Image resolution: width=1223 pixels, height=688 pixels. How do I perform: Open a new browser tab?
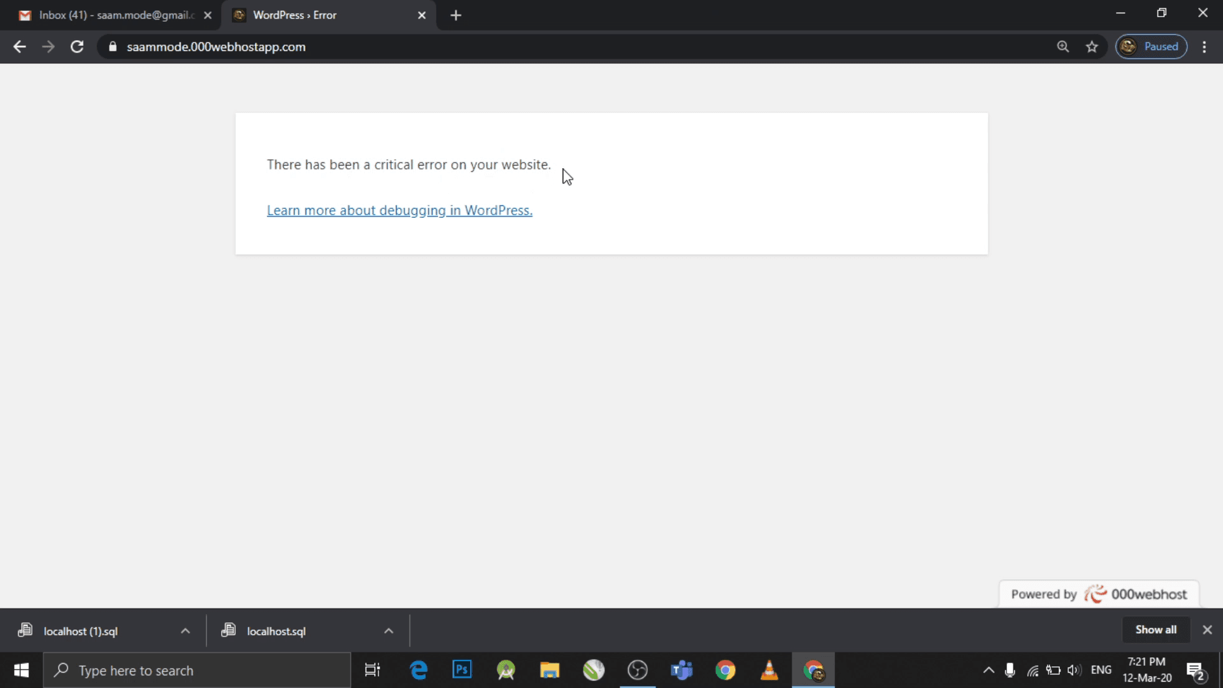[455, 15]
